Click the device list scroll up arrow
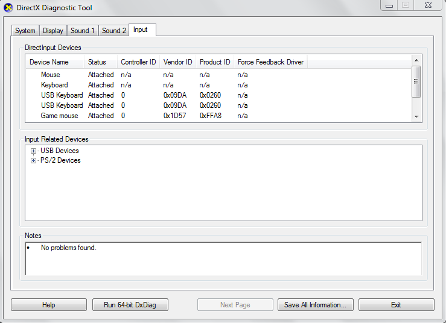446x323 pixels. (416, 60)
